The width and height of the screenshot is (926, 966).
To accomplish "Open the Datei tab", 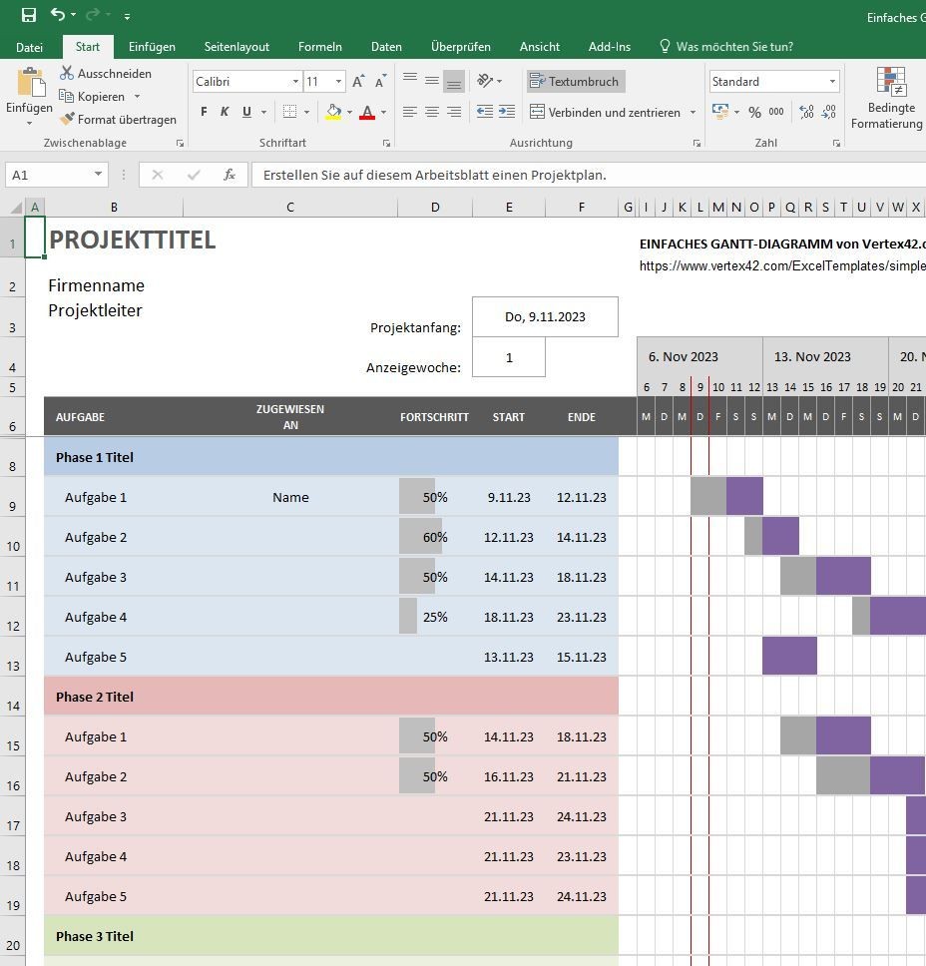I will coord(30,47).
